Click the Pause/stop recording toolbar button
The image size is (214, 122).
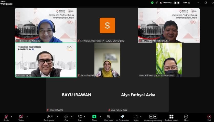pos(153,117)
